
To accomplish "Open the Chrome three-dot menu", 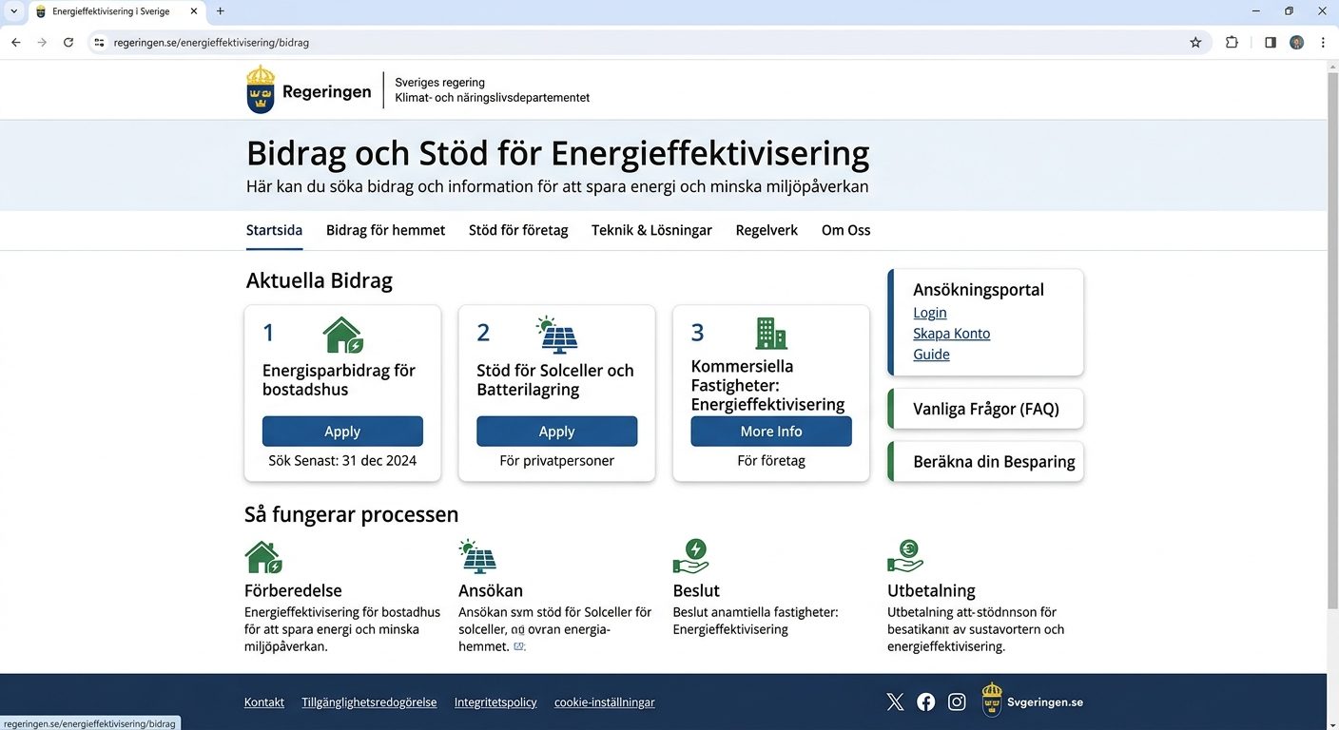I will click(1323, 43).
